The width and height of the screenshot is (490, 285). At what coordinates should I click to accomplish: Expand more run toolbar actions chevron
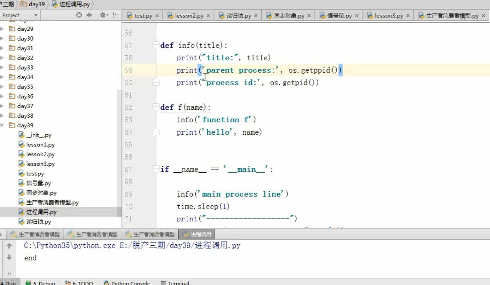coord(9,273)
